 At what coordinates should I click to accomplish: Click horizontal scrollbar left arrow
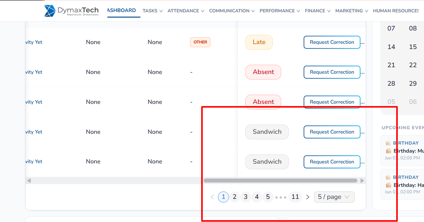(29, 181)
